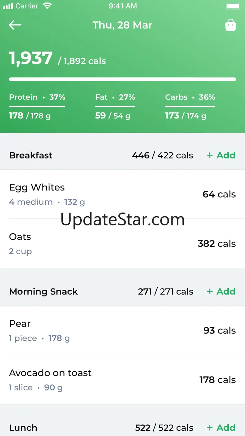Tap the battery indicator icon

point(233,6)
